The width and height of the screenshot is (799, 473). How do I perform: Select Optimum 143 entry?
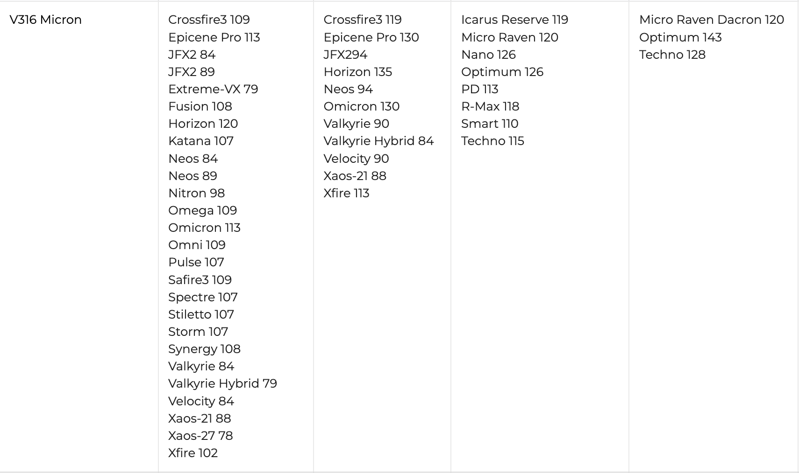click(x=680, y=37)
